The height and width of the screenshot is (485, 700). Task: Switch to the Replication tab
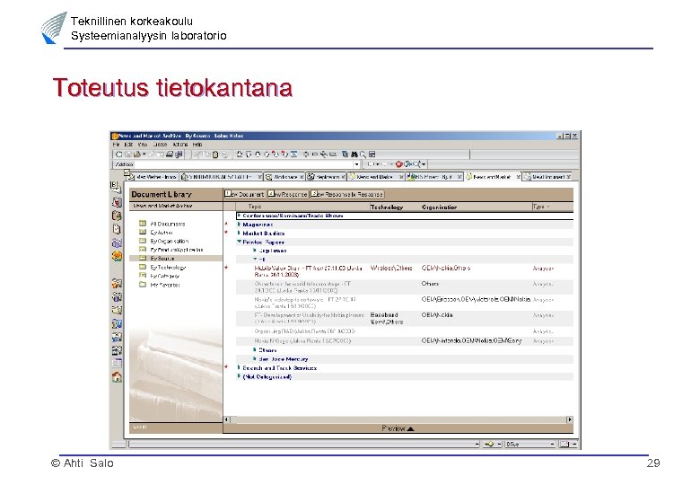[x=327, y=177]
